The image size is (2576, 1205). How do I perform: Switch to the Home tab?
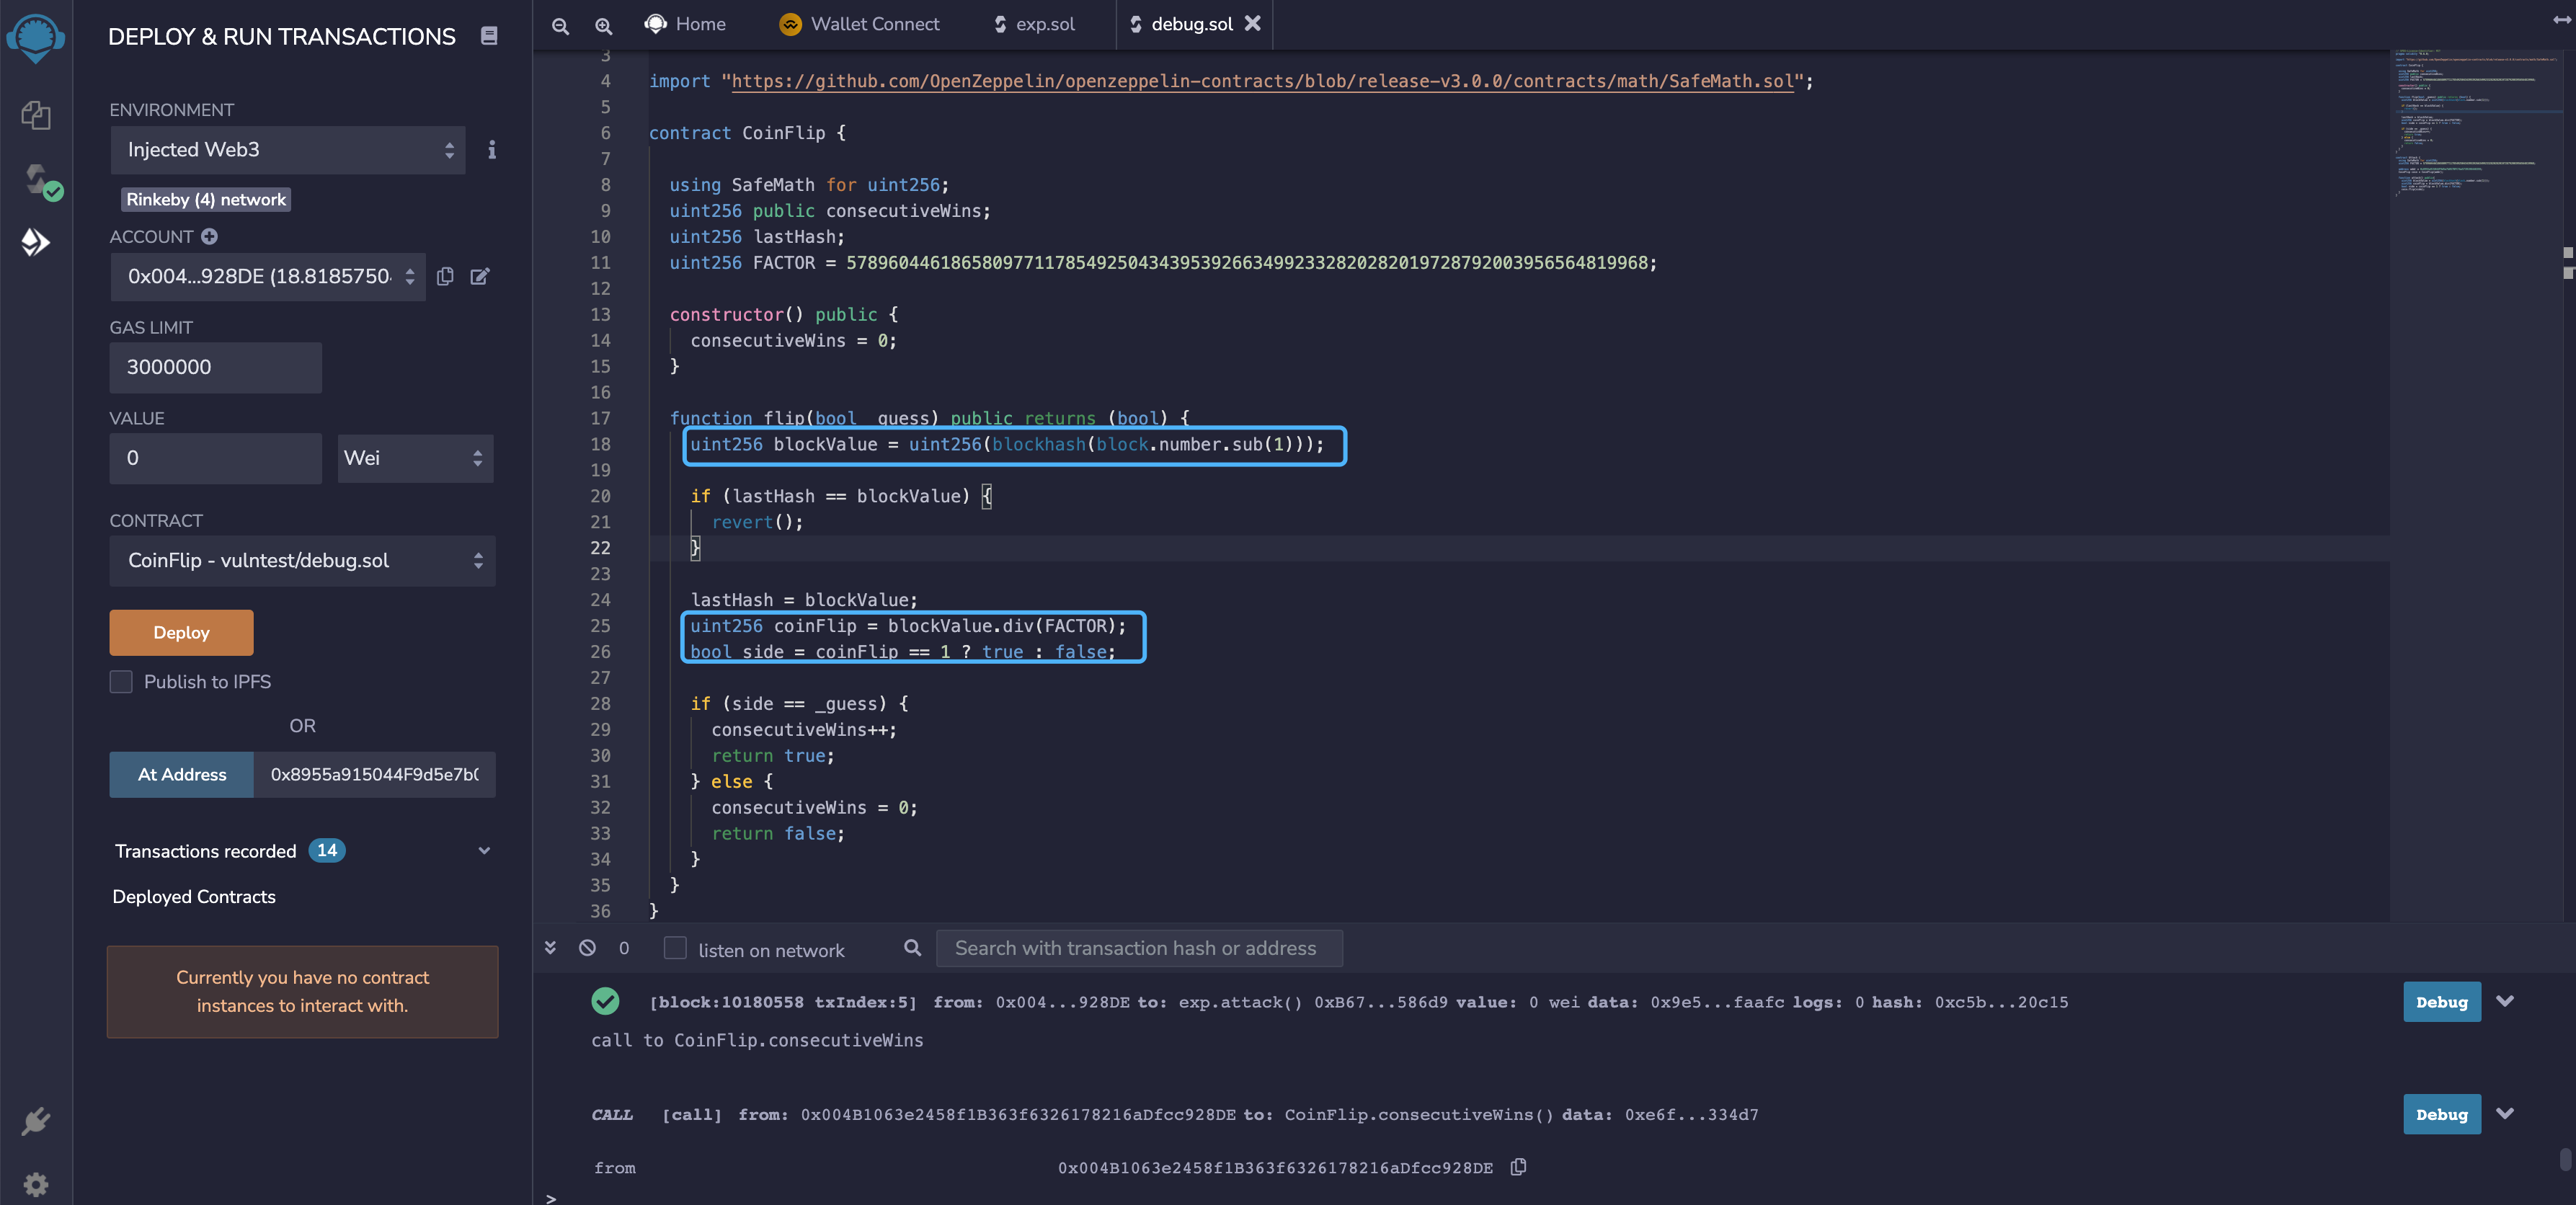[686, 24]
